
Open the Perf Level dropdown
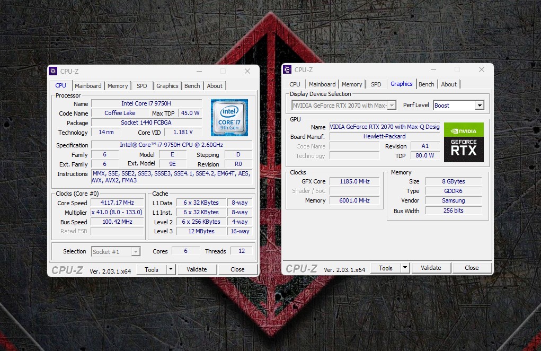pos(479,106)
